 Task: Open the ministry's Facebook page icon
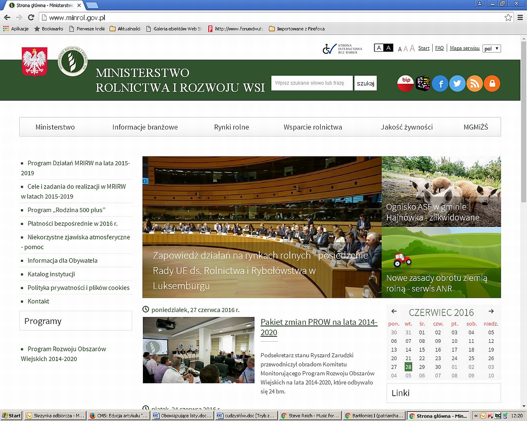point(440,83)
